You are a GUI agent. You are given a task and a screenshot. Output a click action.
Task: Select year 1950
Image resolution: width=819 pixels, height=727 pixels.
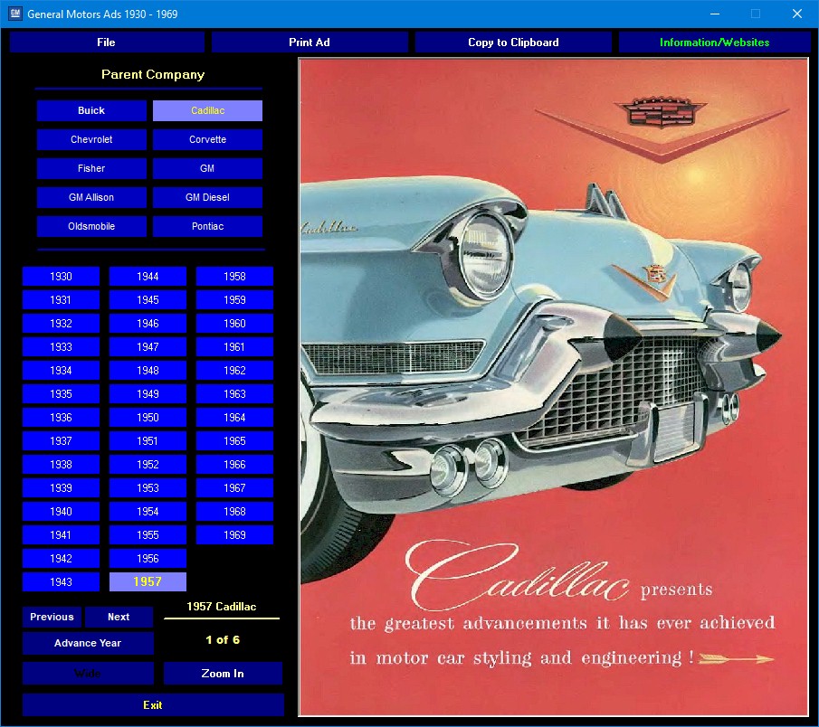tap(148, 418)
